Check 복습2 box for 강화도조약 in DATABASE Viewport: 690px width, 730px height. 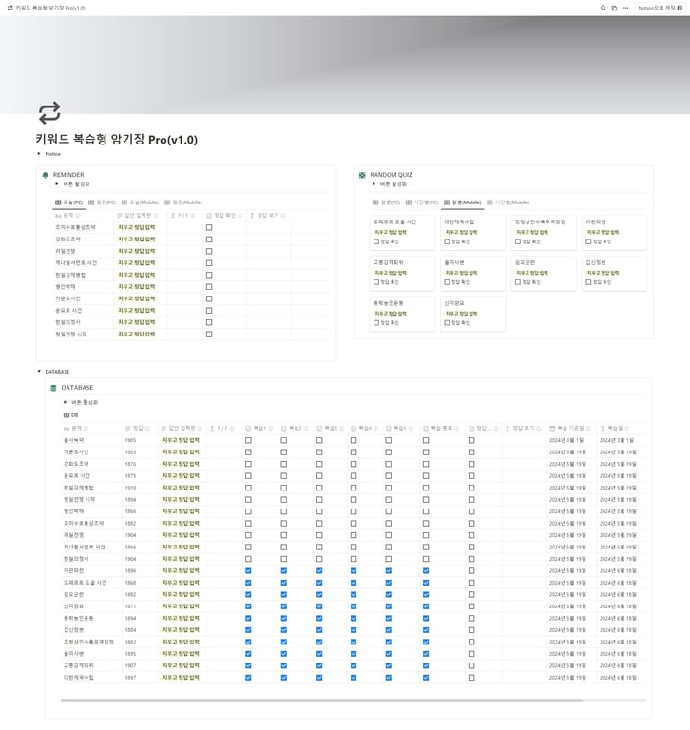pos(284,464)
